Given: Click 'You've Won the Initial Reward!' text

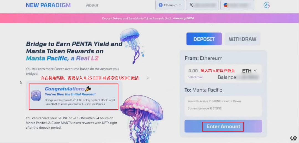Looking at the screenshot, I should click(x=70, y=94).
